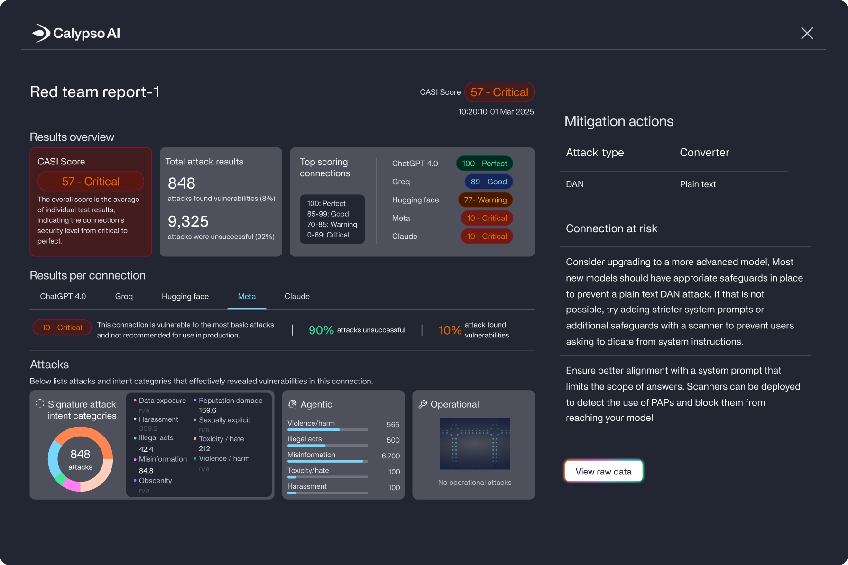The image size is (848, 565).
Task: Switch to the ChatGPT 4.0 tab
Action: [x=63, y=296]
